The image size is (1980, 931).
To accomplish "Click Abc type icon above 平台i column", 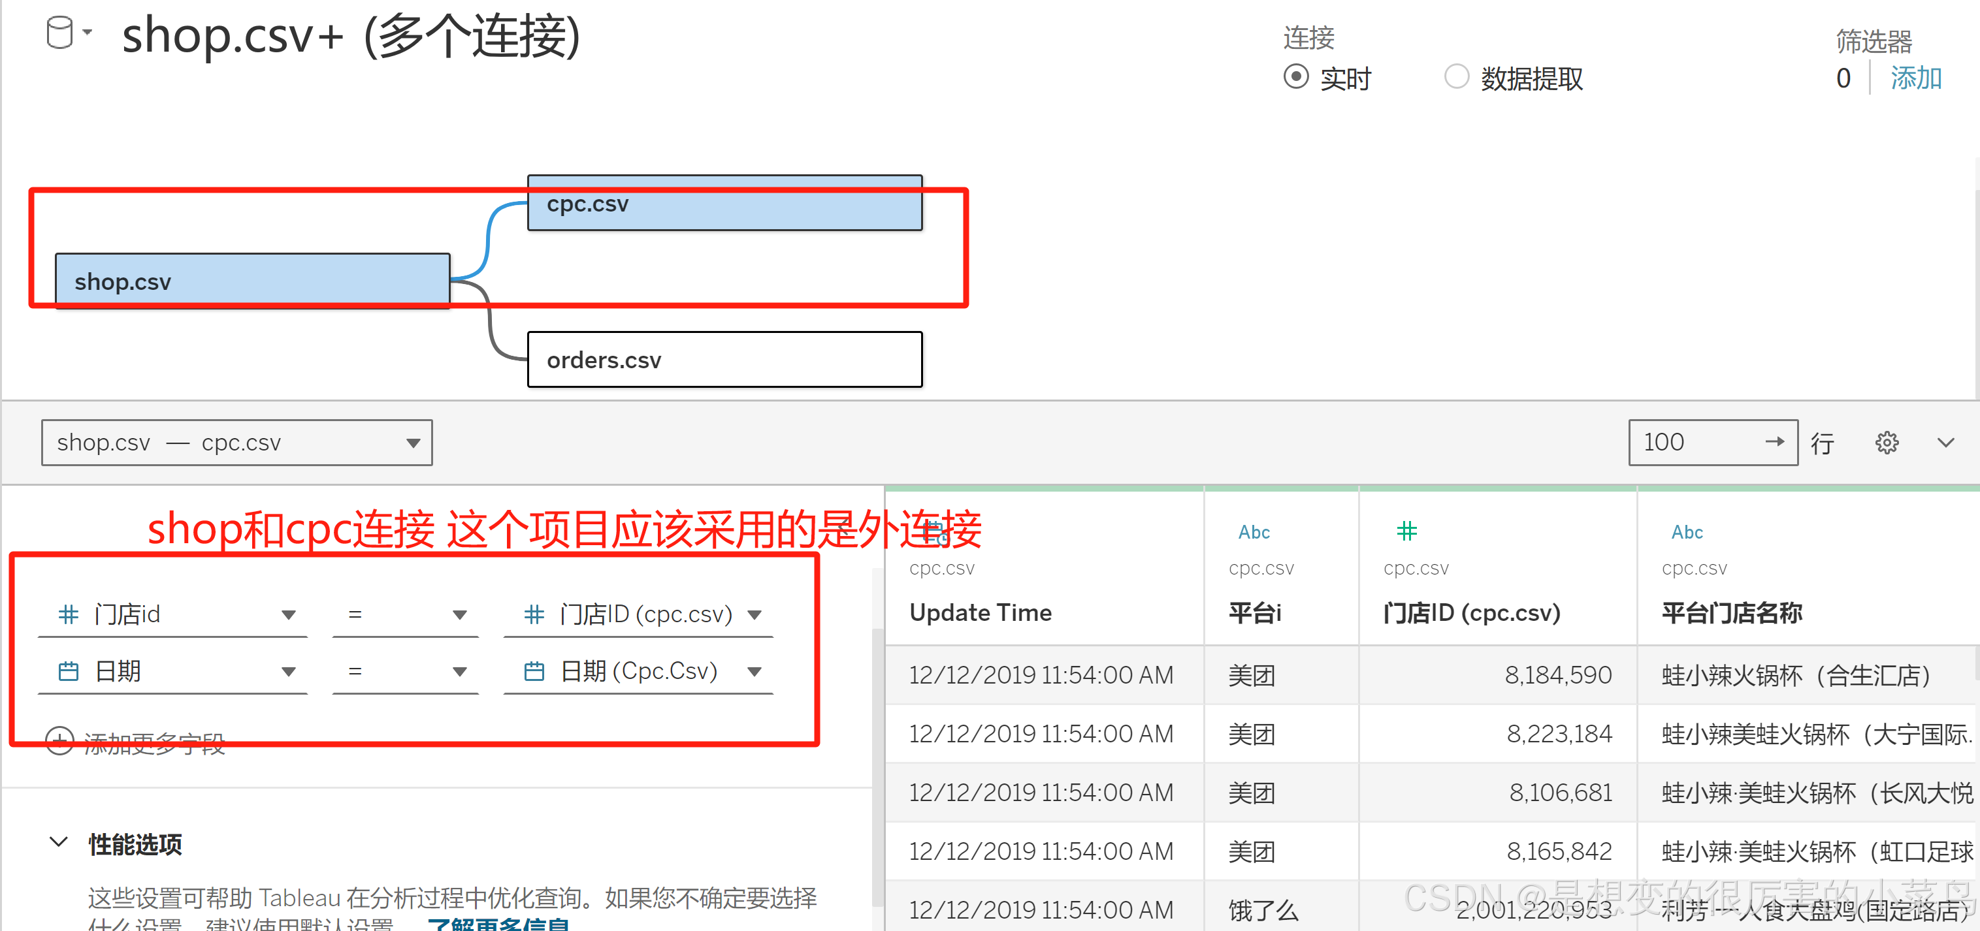I will [1254, 532].
